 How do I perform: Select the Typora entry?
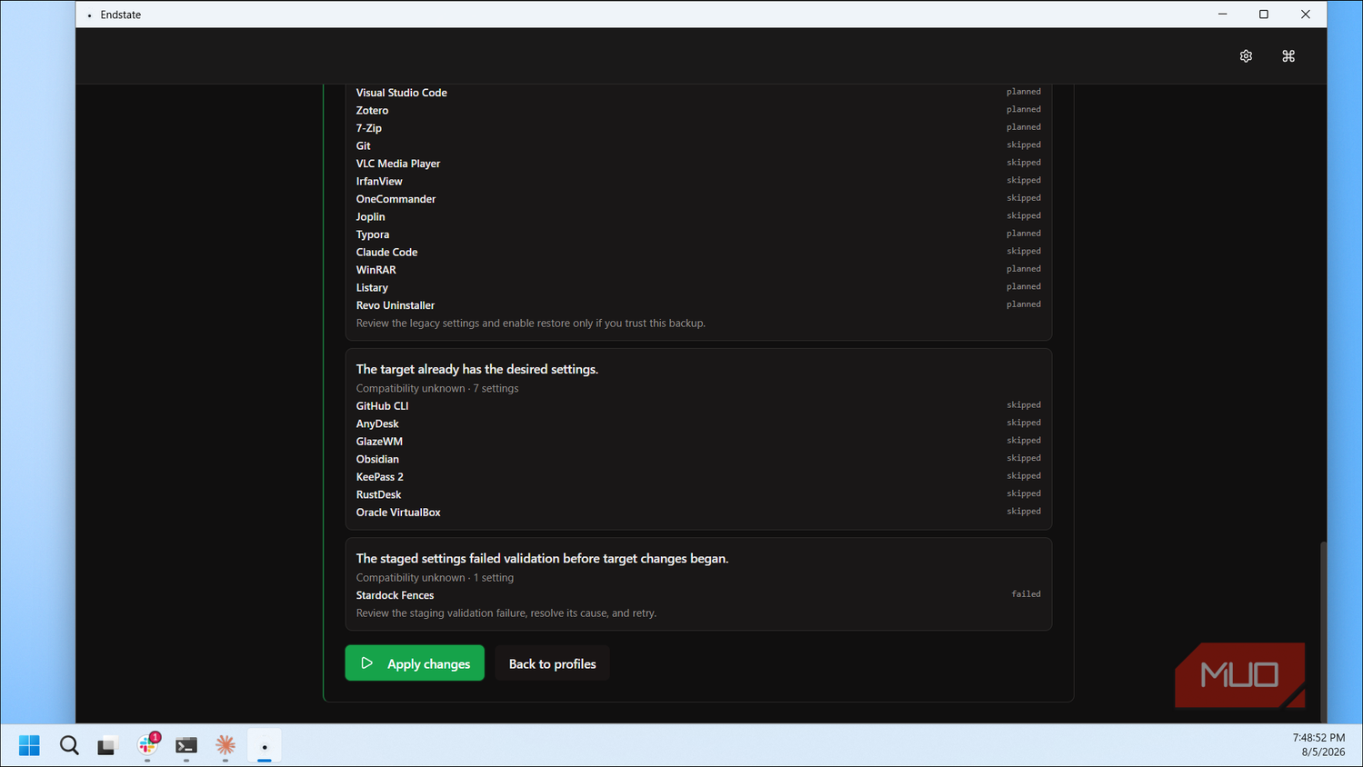click(x=698, y=234)
